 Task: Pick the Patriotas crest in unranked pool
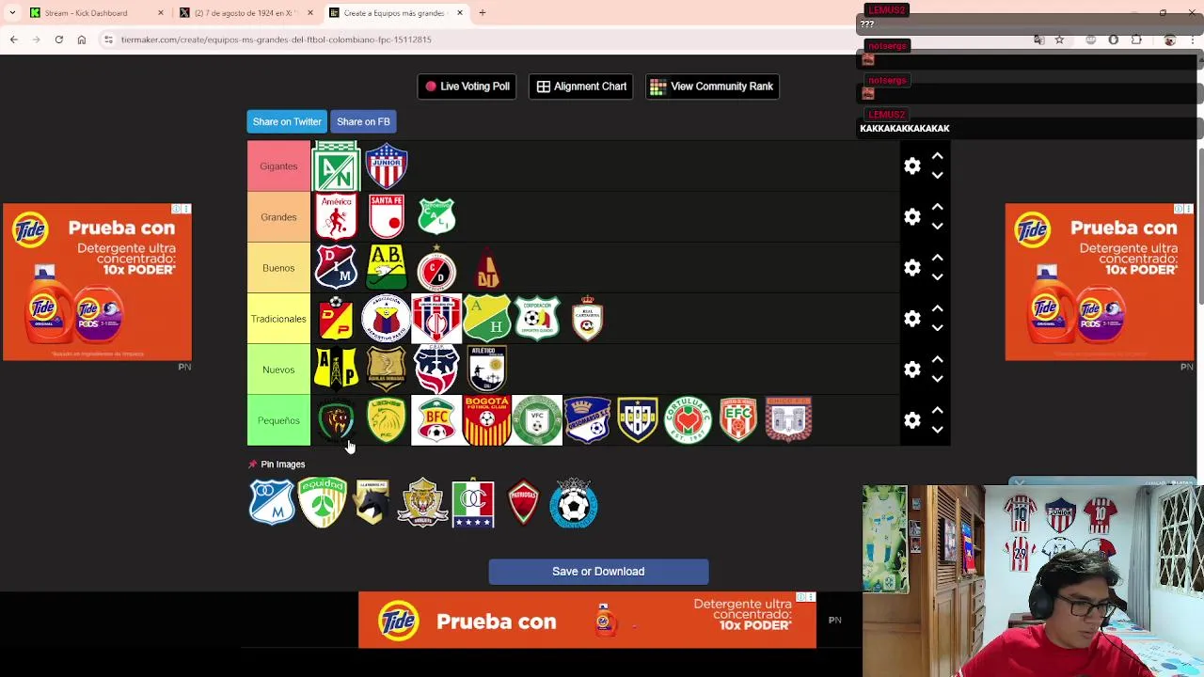(x=523, y=502)
